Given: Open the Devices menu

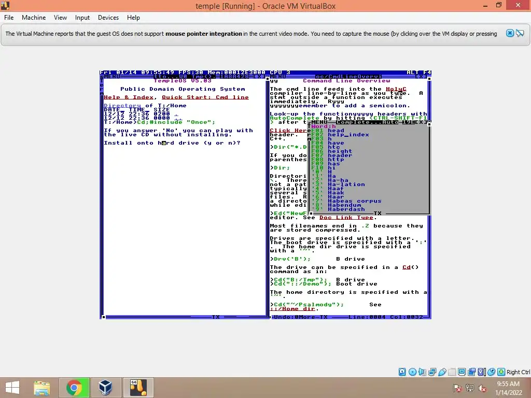Looking at the screenshot, I should click(108, 18).
